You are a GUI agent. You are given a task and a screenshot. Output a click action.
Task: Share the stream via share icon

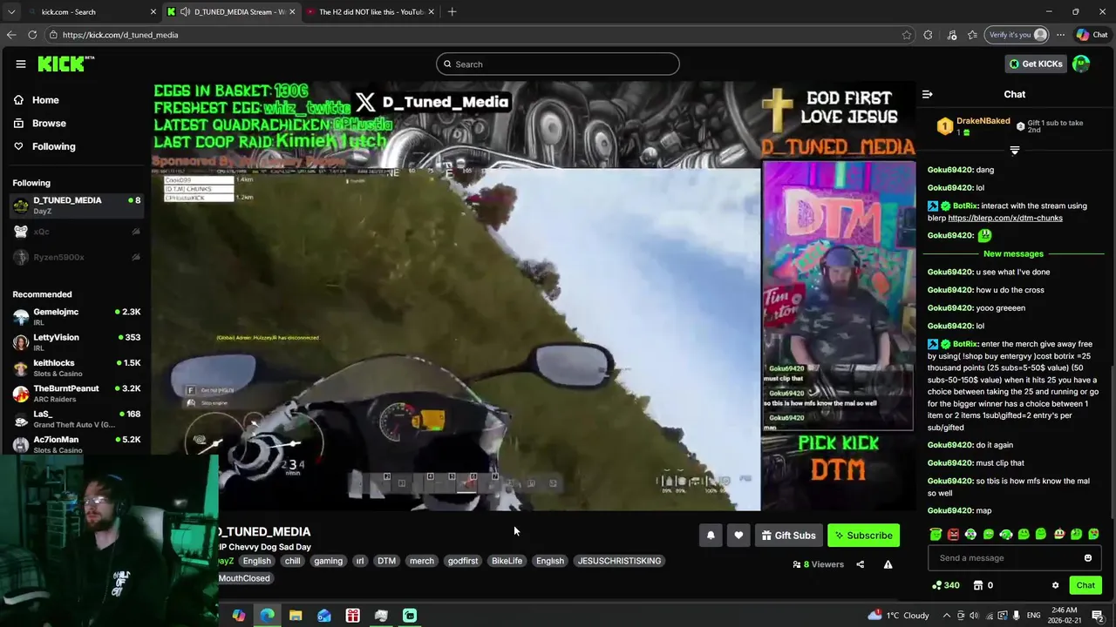860,564
